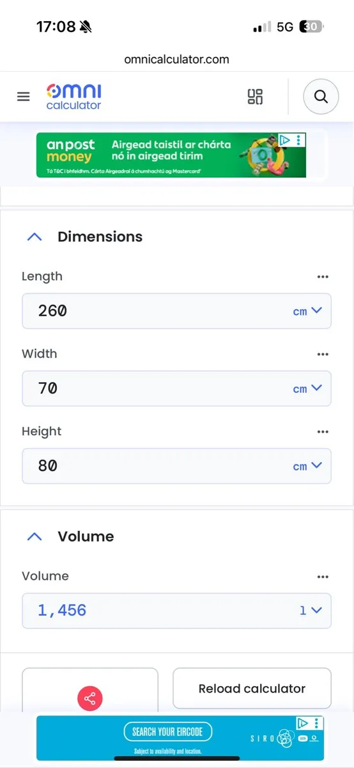The height and width of the screenshot is (768, 354).
Task: Change the Height unit from cm
Action: coord(307,466)
